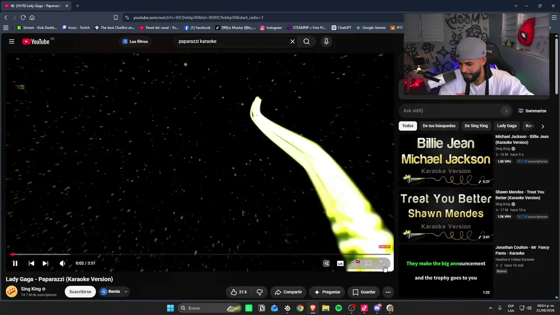560x315 pixels.
Task: Open a new browser tab
Action: 77,6
